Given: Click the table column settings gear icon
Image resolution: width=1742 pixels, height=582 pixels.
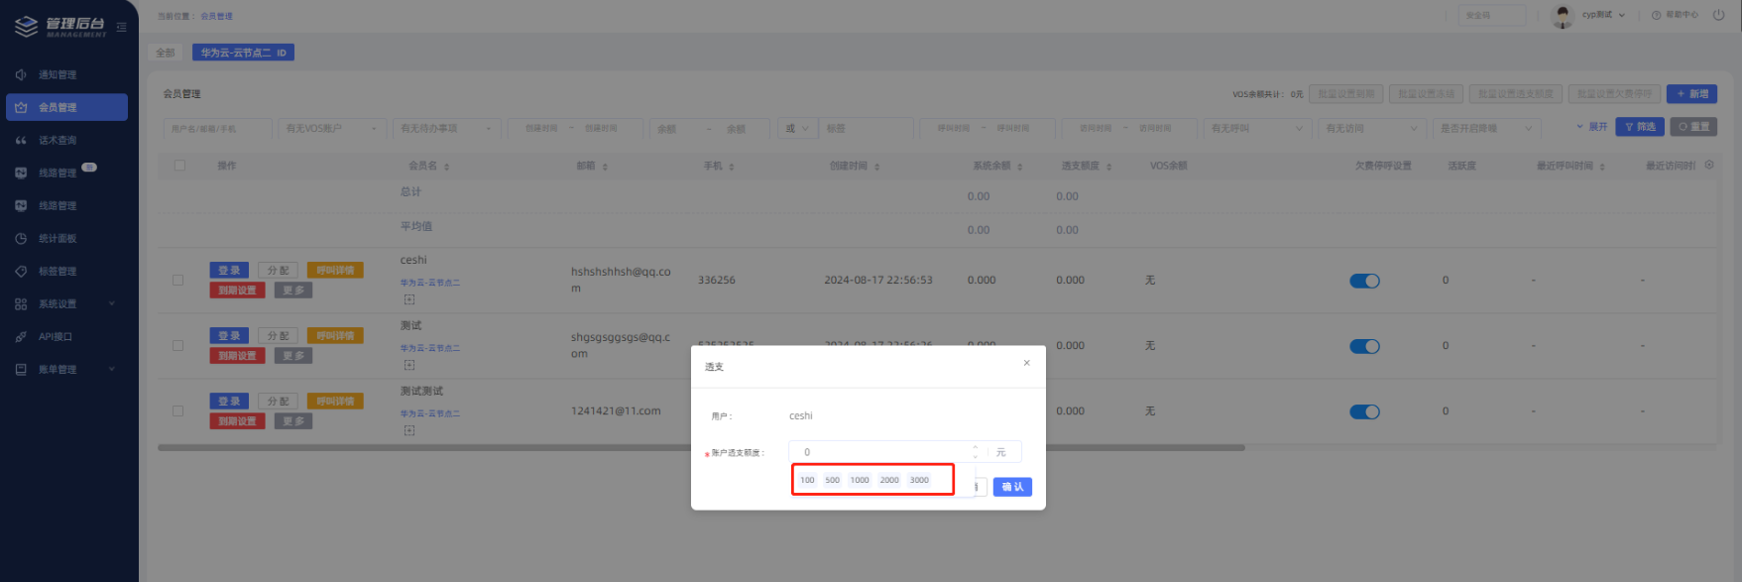Looking at the screenshot, I should [x=1709, y=165].
